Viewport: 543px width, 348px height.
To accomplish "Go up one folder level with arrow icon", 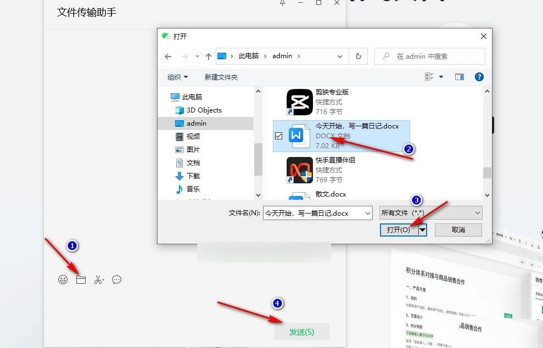I will [209, 56].
